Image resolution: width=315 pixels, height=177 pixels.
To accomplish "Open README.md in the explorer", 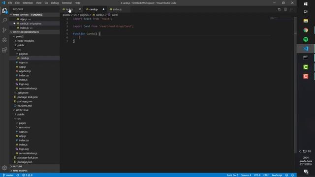I will coord(24,106).
